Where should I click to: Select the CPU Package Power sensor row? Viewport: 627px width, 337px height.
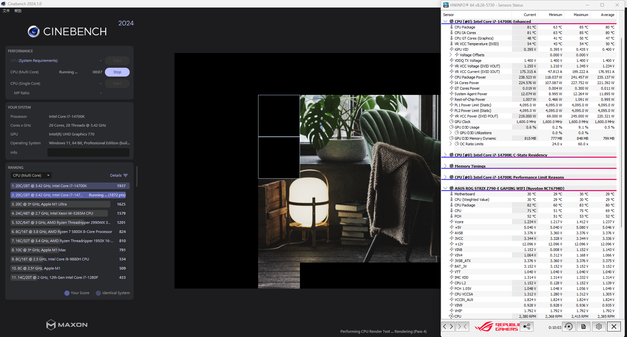[529, 77]
